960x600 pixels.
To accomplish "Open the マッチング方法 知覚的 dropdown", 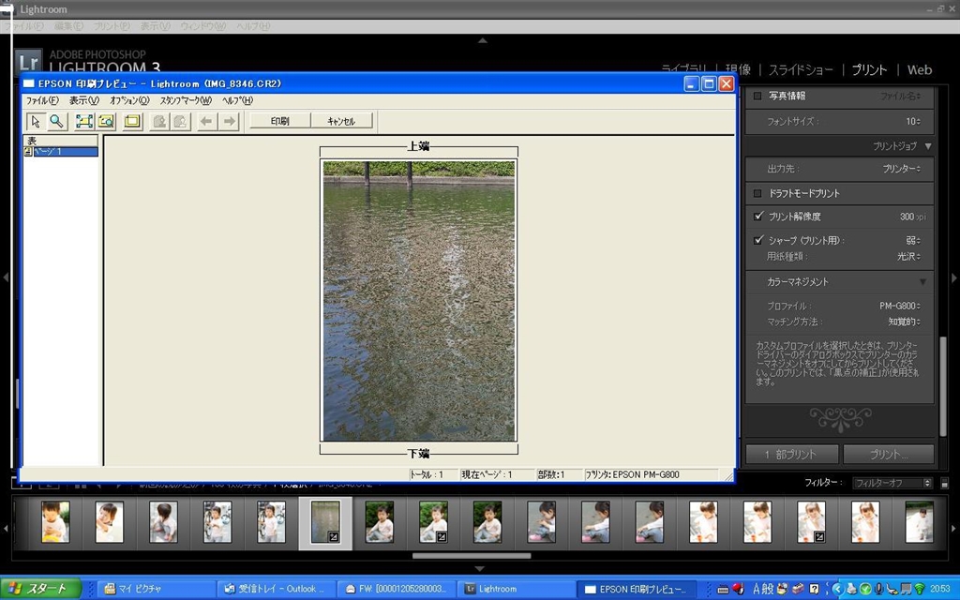I will (905, 322).
